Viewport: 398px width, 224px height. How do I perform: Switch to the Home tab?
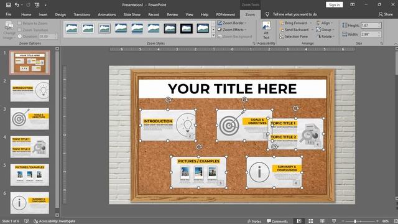pos(26,14)
